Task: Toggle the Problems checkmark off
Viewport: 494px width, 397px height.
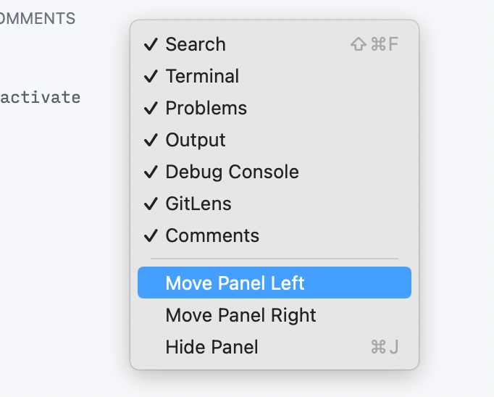Action: 151,109
